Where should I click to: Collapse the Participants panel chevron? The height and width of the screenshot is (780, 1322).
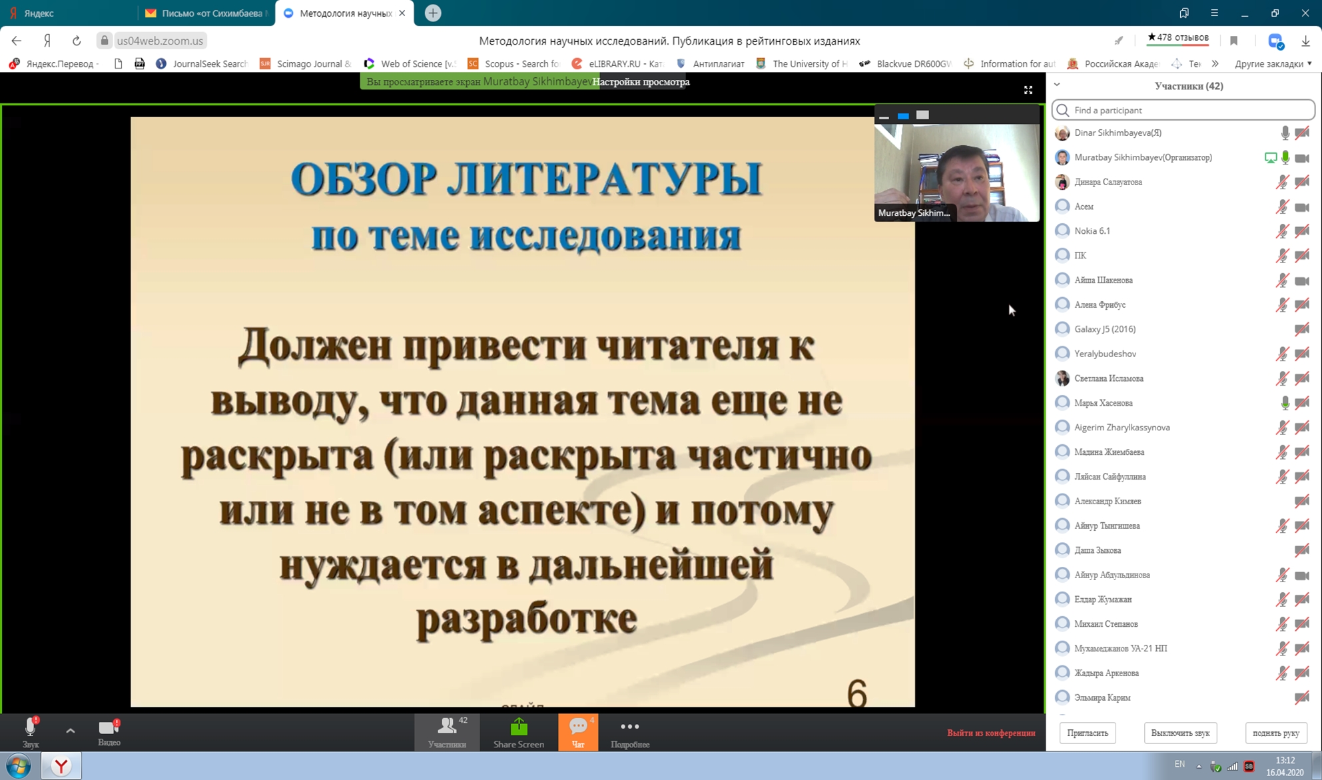tap(1057, 85)
